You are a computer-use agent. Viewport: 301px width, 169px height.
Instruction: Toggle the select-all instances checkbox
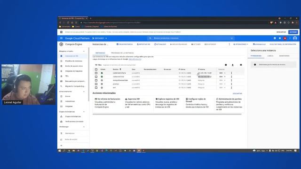tap(96, 69)
